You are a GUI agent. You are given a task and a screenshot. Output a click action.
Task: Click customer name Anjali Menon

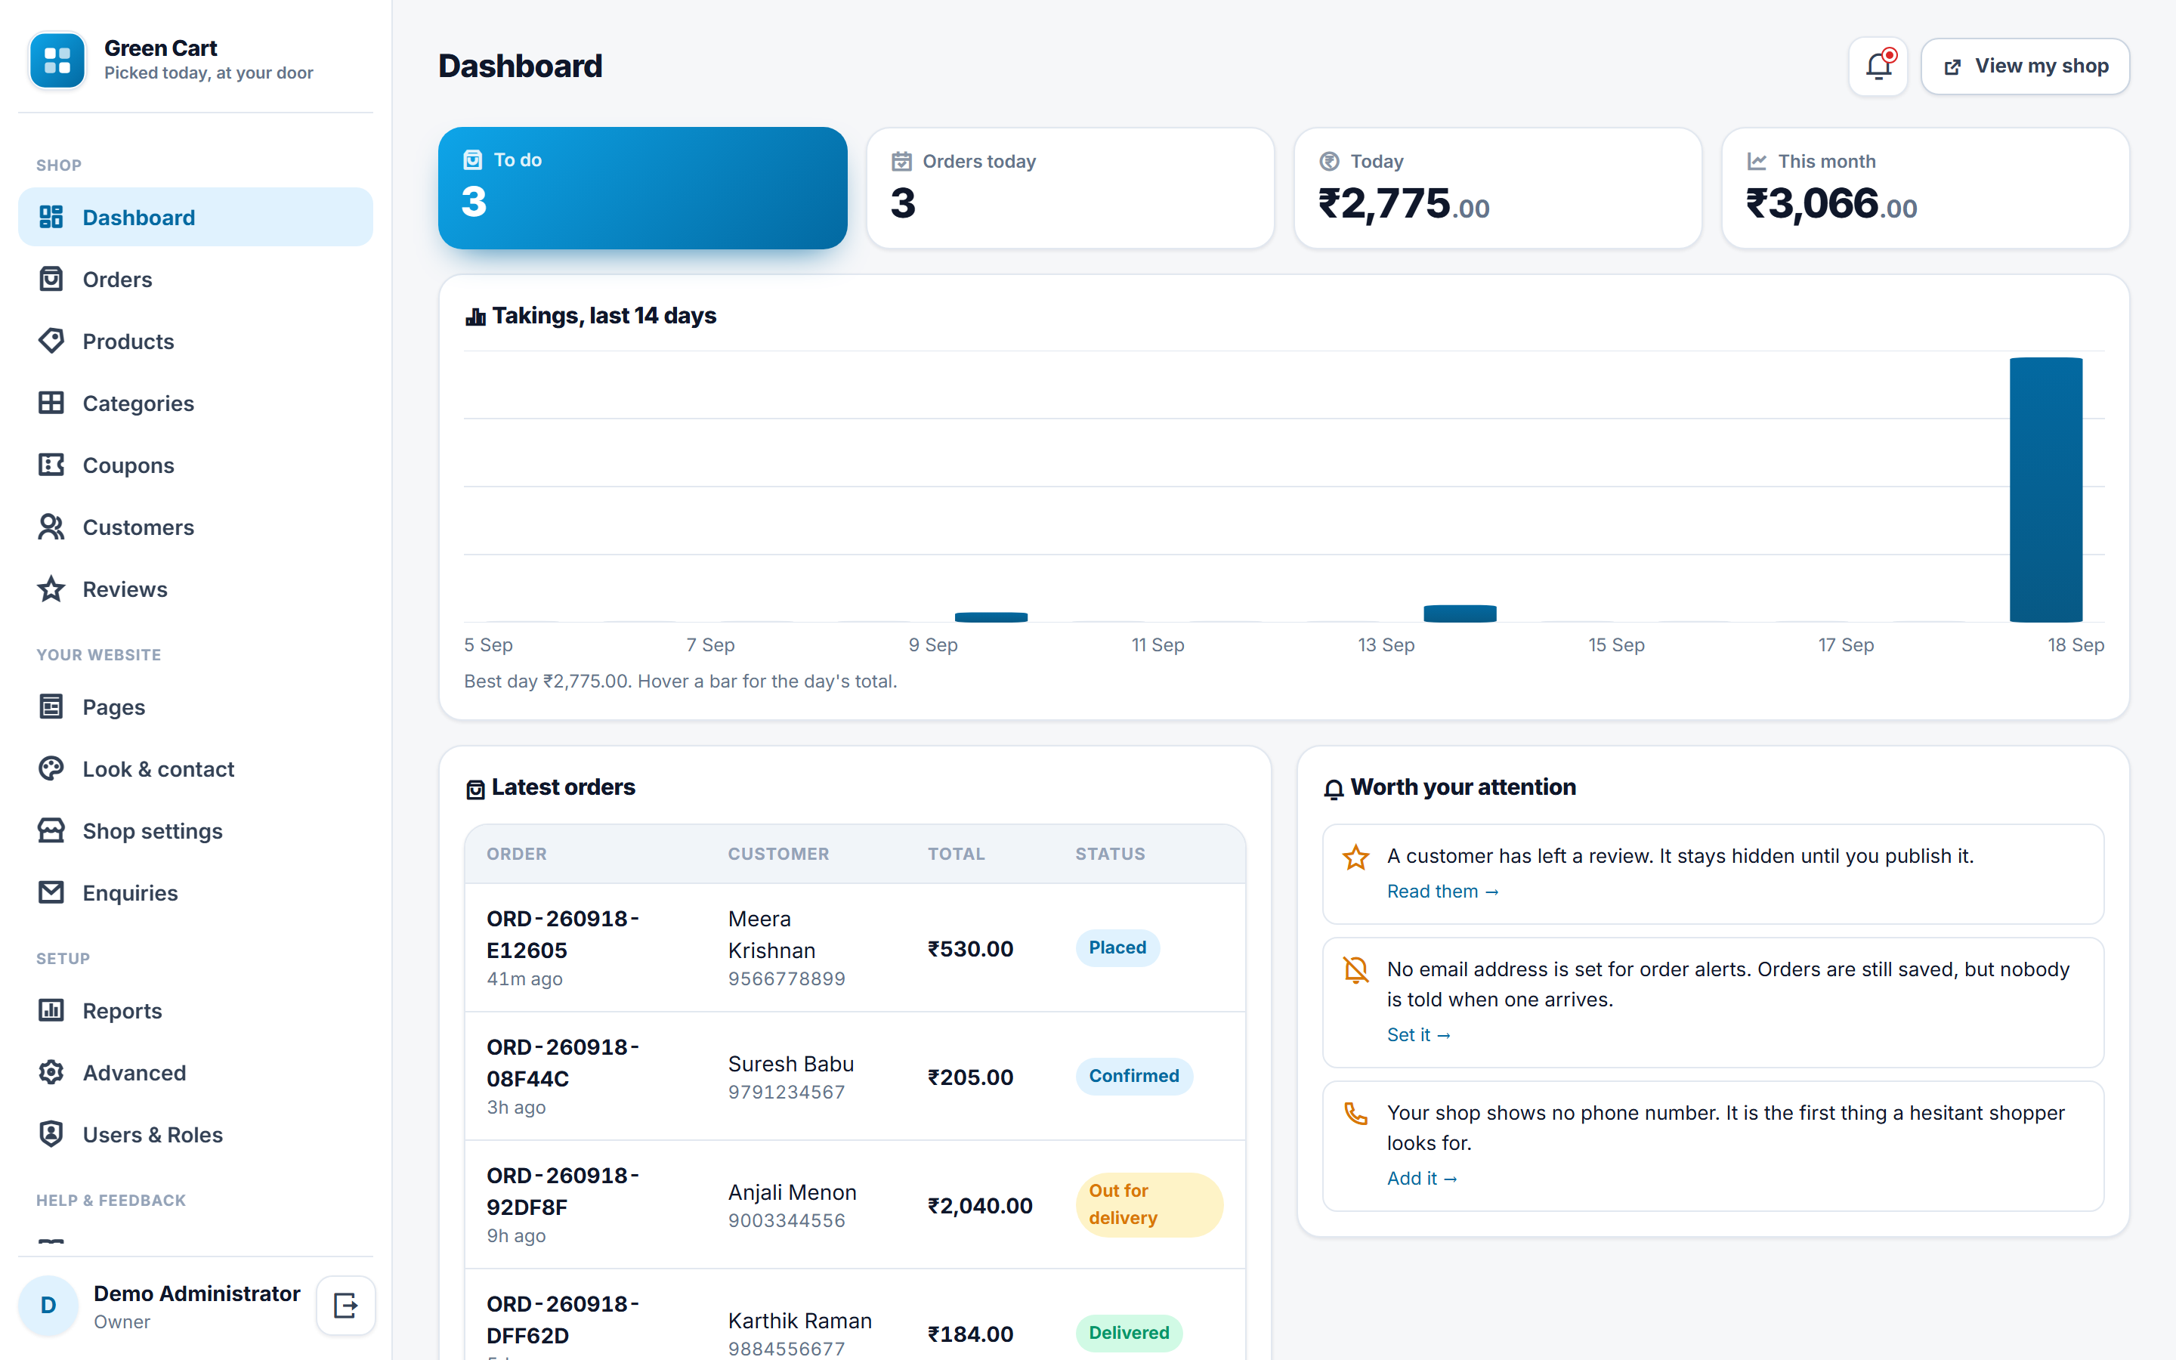click(x=791, y=1193)
